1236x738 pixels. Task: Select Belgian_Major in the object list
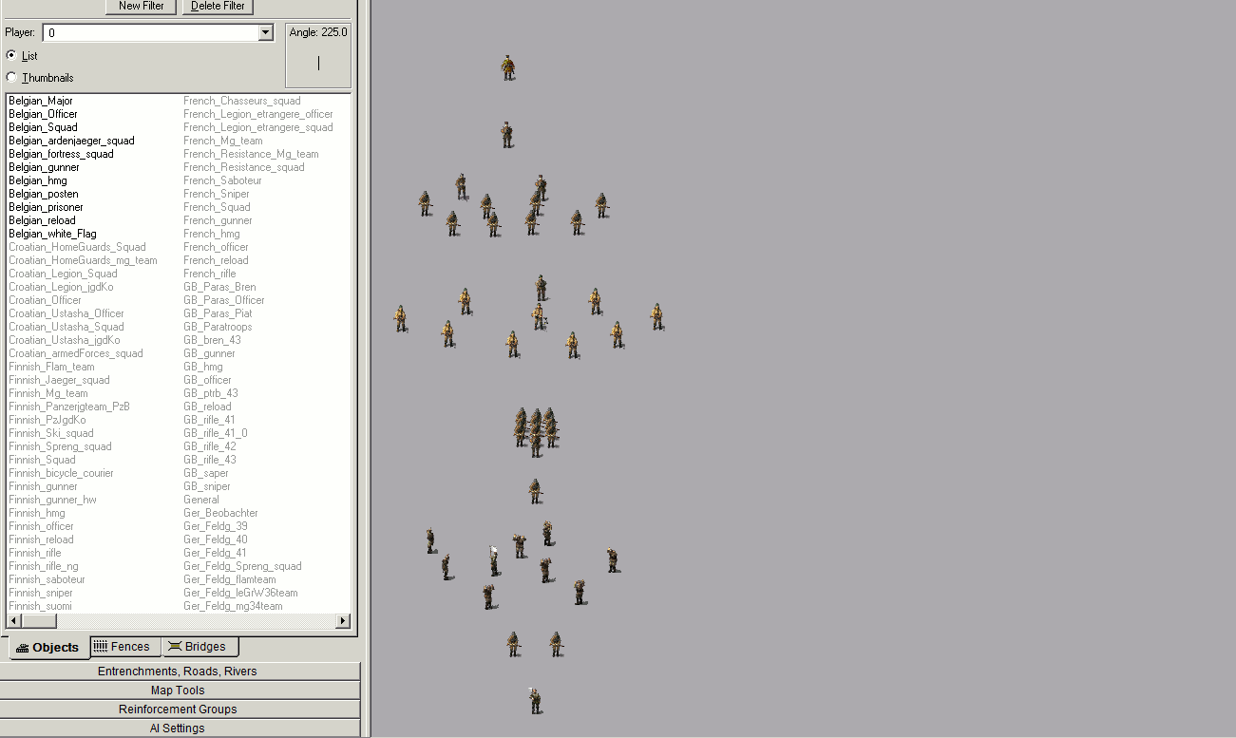[x=41, y=101]
